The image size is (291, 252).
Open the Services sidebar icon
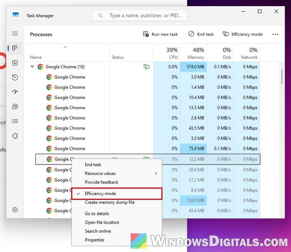[x=15, y=136]
